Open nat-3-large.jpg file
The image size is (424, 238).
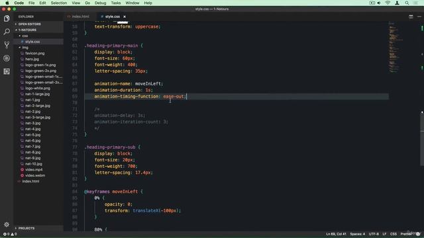38,118
